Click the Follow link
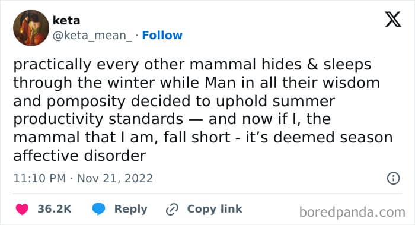 coord(162,35)
